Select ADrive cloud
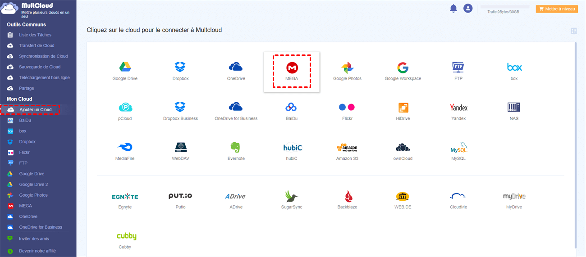The height and width of the screenshot is (257, 586). coord(236,196)
